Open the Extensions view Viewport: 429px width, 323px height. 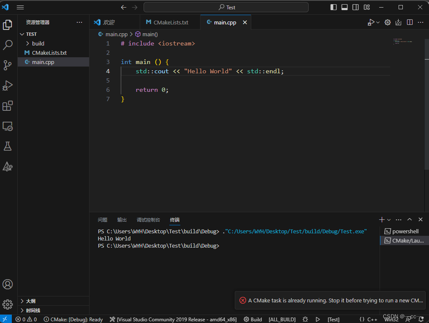[x=8, y=106]
